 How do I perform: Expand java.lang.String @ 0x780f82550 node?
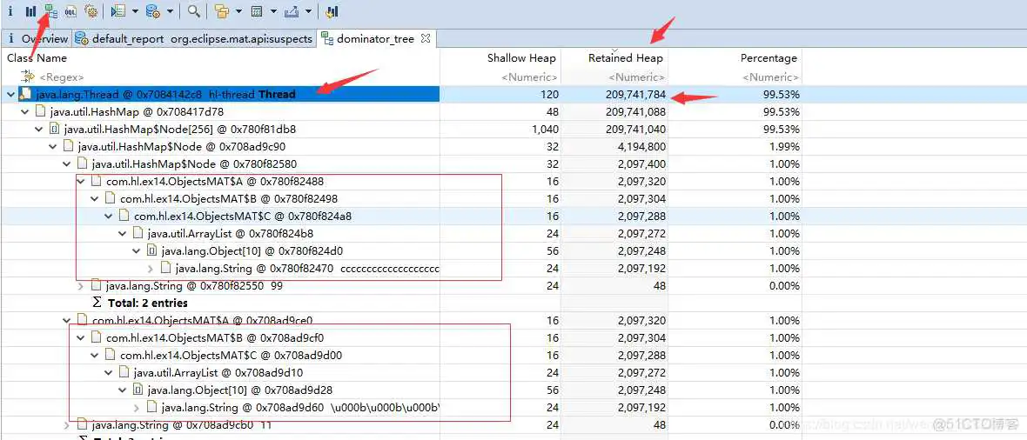pyautogui.click(x=81, y=285)
